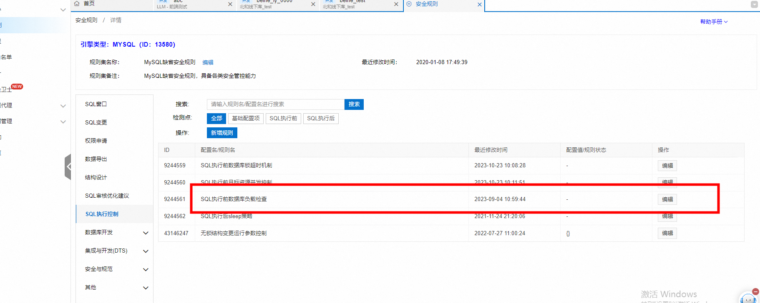Open the 结构设计 category

[114, 177]
